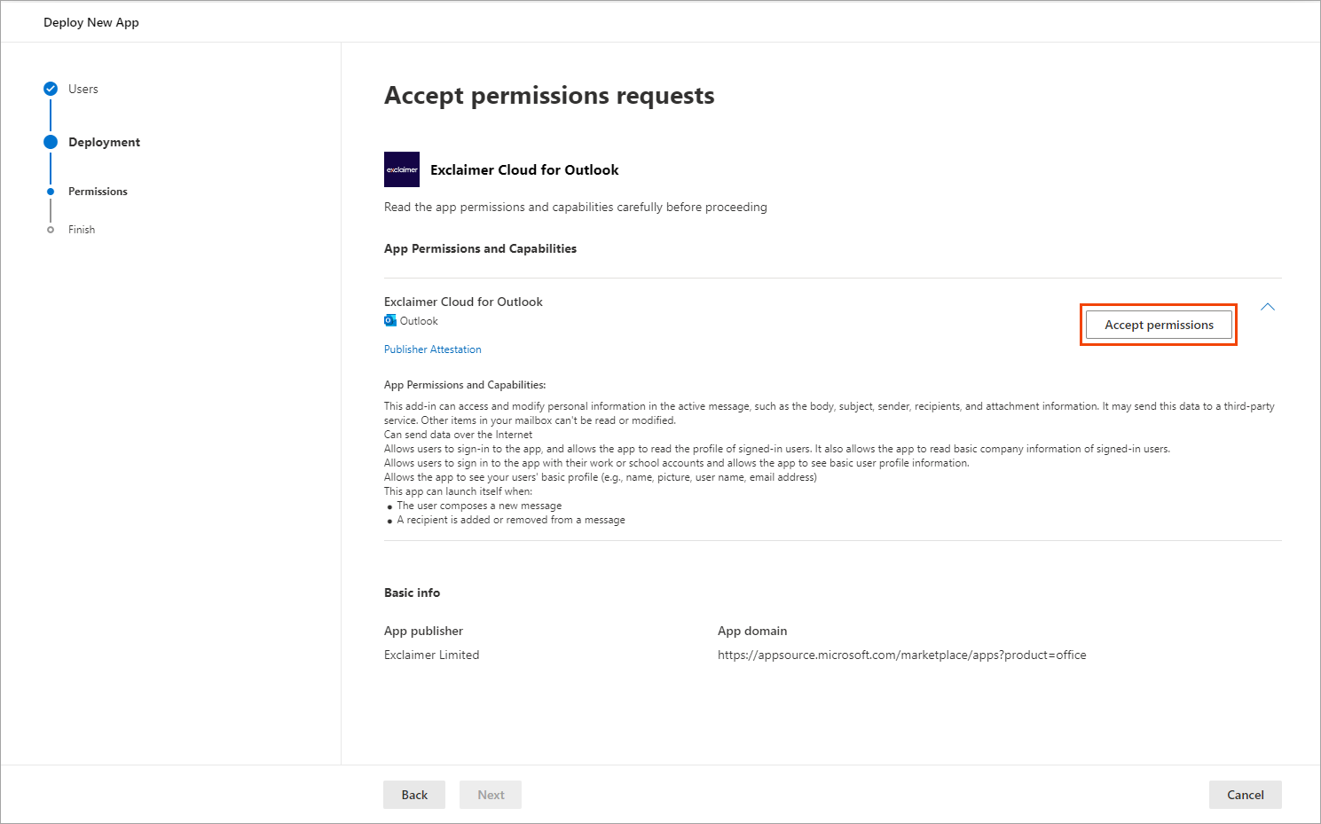Cancel the app deployment

pos(1246,795)
